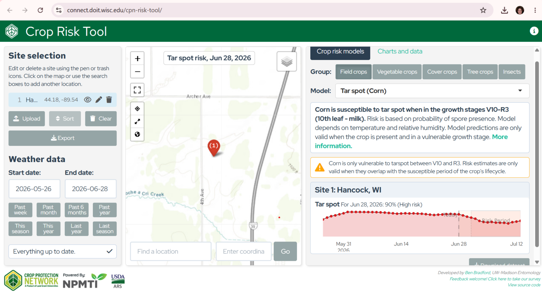Open the Model dropdown Tar spot (Corn)
This screenshot has height=292, width=542.
(x=432, y=91)
